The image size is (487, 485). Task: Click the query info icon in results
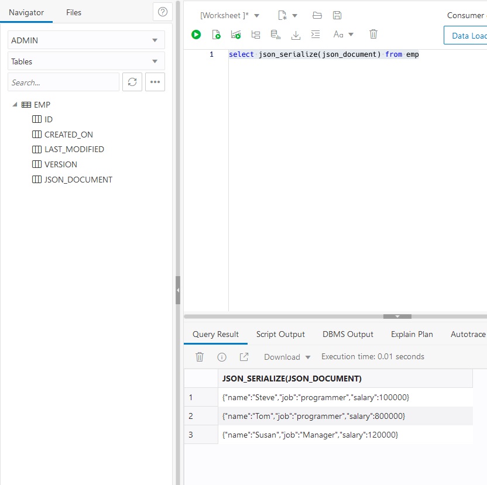(222, 357)
